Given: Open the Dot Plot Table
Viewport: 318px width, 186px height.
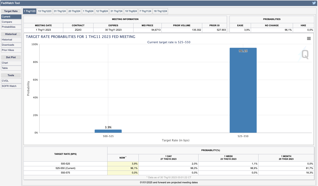Looking at the screenshot, I should click(x=11, y=68).
